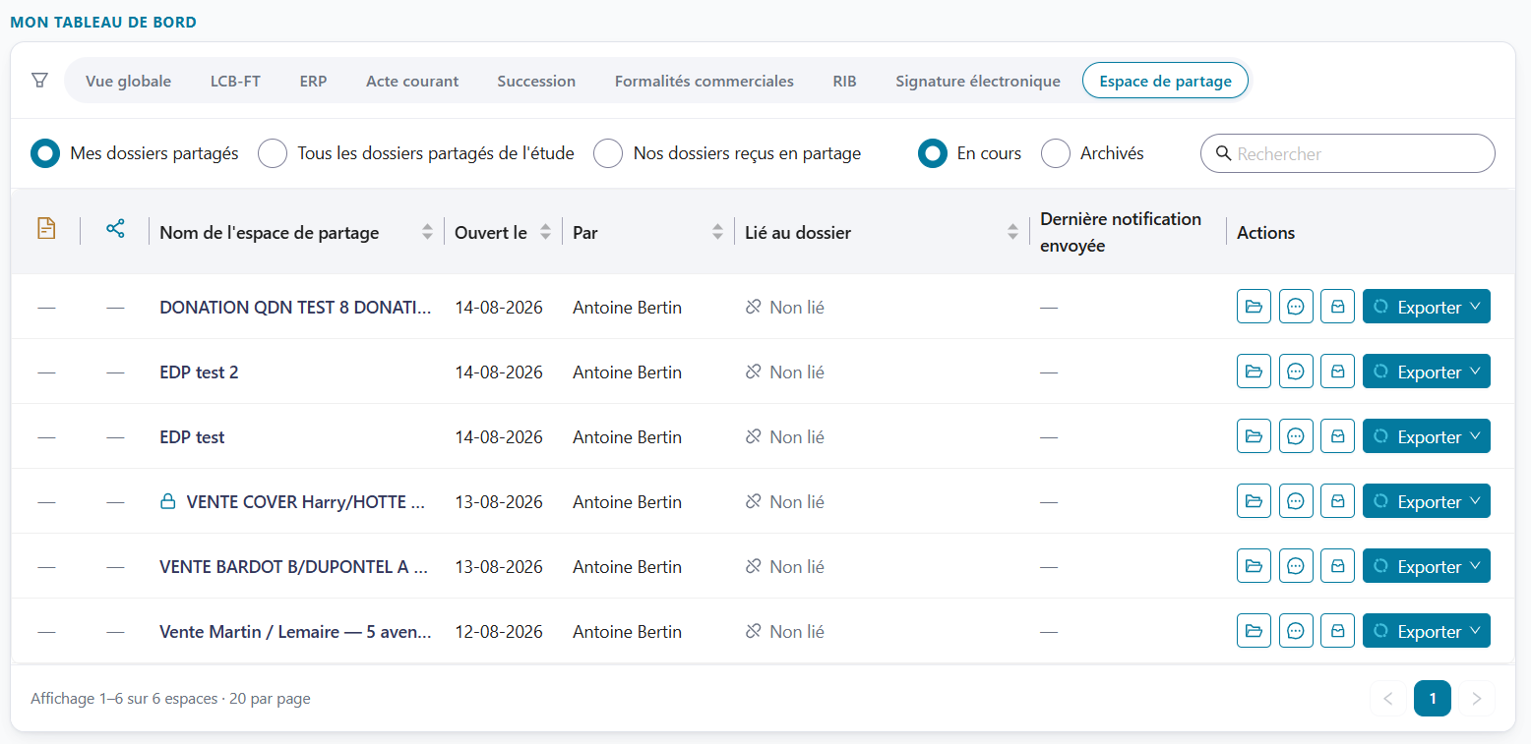
Task: Open the Signature électronique tab
Action: [x=978, y=81]
